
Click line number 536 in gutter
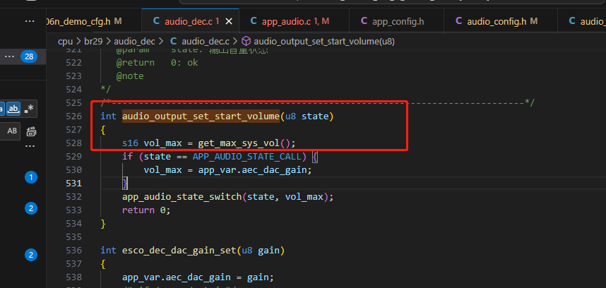click(x=74, y=251)
